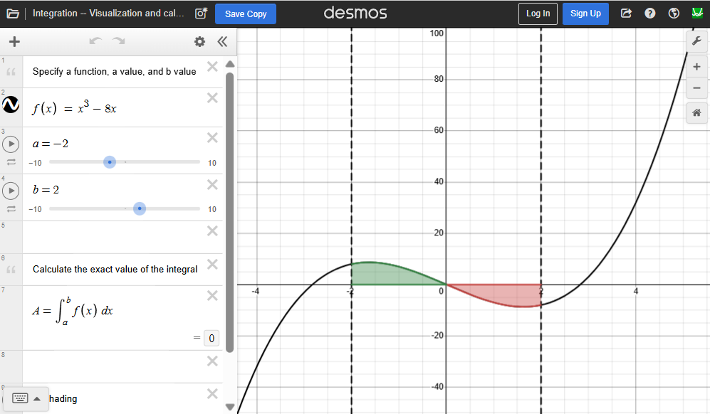Viewport: 710px width, 414px height.
Task: Change animation loop mode for slider b
Action: pyautogui.click(x=11, y=208)
